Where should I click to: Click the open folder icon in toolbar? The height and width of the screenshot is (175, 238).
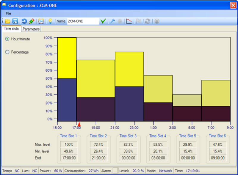tap(7, 21)
